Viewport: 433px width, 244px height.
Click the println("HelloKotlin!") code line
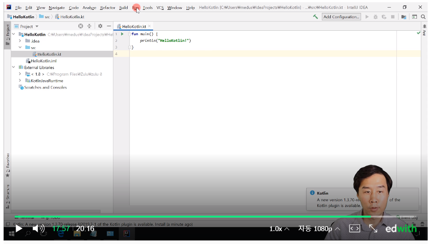[x=165, y=41]
